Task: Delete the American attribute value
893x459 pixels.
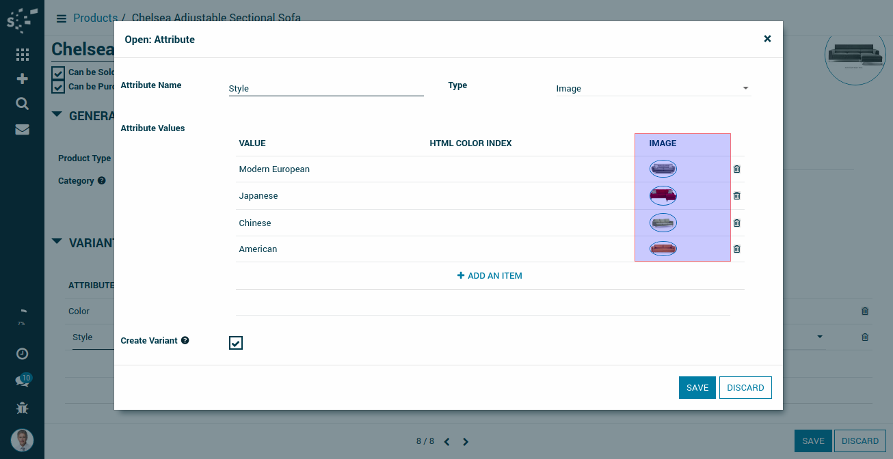Action: point(736,249)
